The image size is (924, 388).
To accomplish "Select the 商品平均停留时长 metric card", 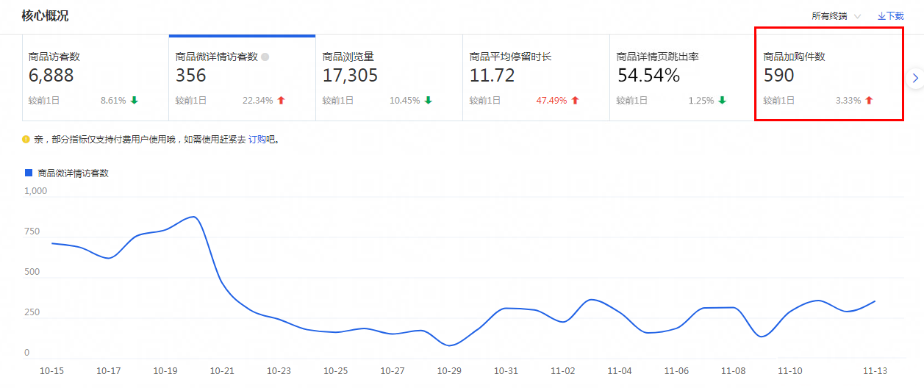I will coord(536,77).
